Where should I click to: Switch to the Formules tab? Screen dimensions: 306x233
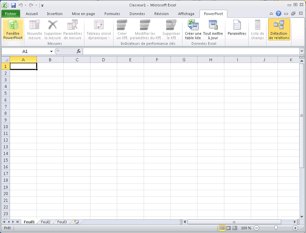pos(112,14)
